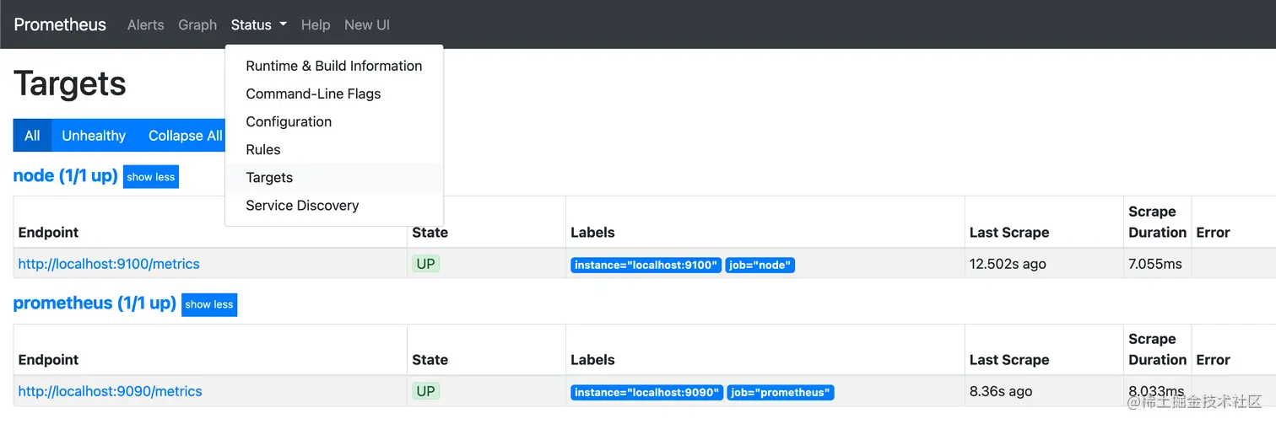
Task: Open the Configuration menu entry
Action: tap(334, 121)
